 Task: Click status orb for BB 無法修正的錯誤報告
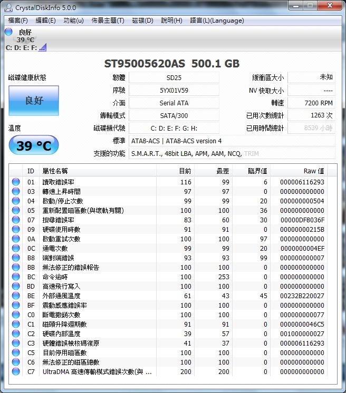(16, 267)
